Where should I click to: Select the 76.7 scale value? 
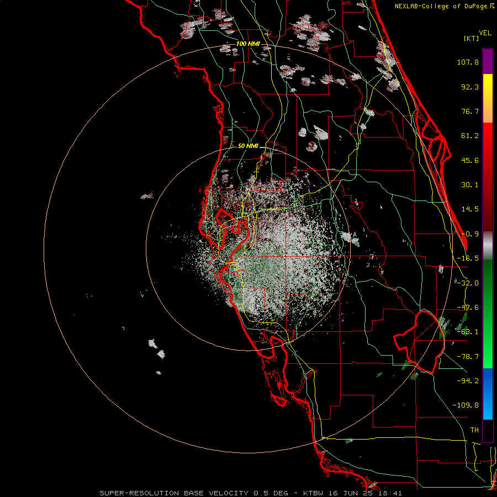point(470,111)
